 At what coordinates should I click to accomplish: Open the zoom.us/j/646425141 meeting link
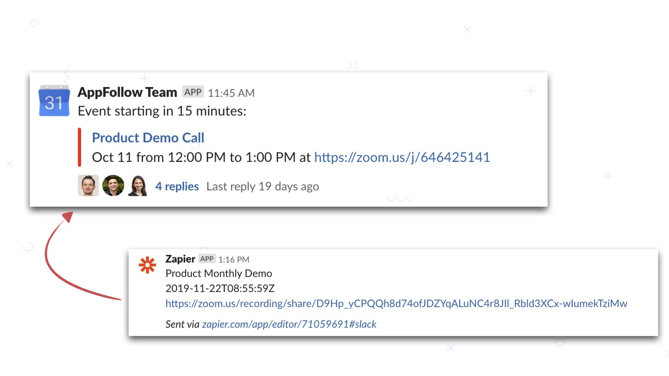click(402, 157)
